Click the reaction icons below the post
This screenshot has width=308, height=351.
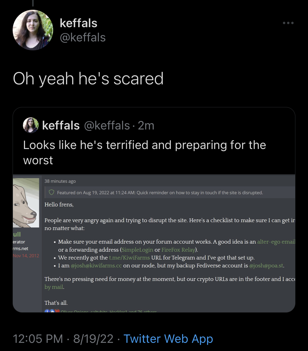click(x=52, y=311)
